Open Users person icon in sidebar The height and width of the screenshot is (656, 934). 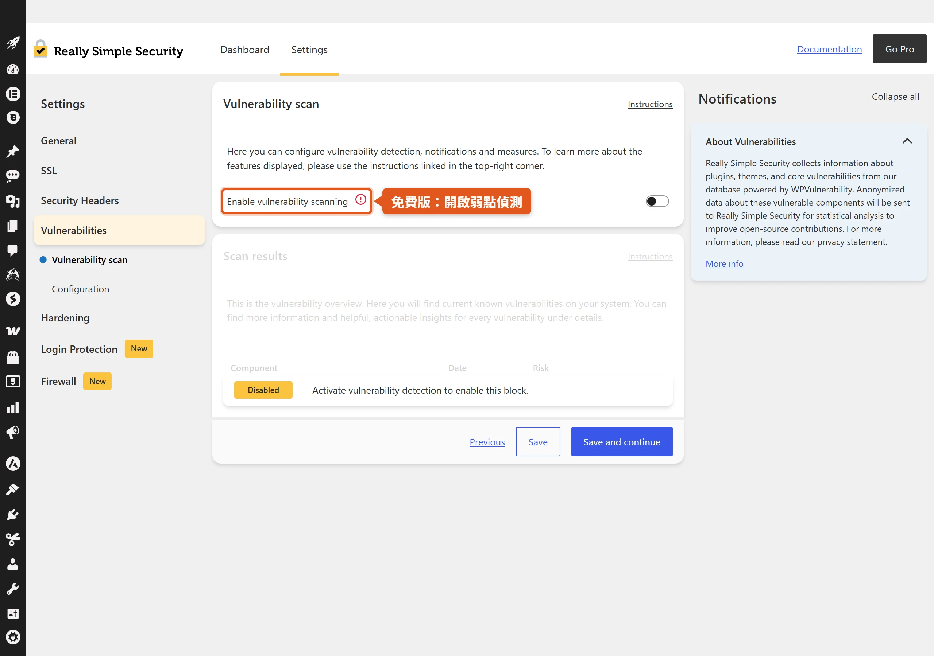(13, 564)
